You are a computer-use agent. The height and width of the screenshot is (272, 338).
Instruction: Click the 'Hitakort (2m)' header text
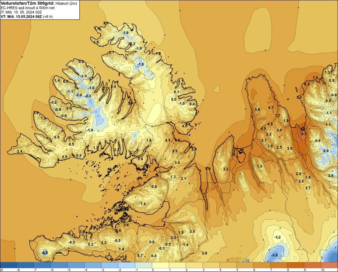coord(66,3)
